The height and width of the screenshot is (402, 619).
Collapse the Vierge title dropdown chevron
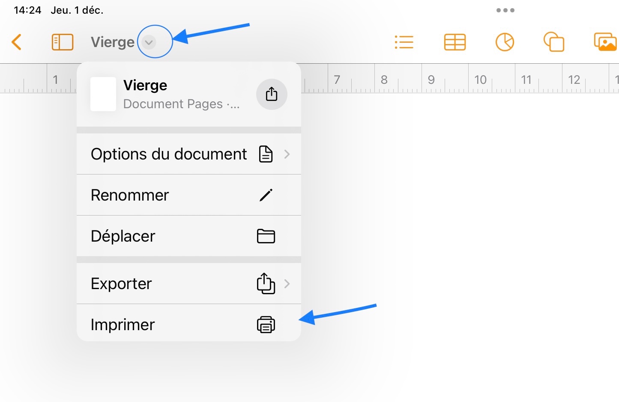pos(149,42)
